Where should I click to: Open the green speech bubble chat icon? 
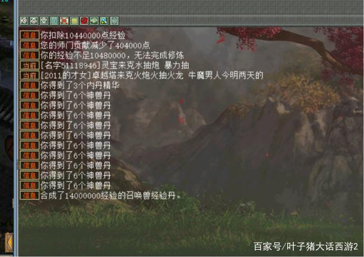pyautogui.click(x=94, y=21)
